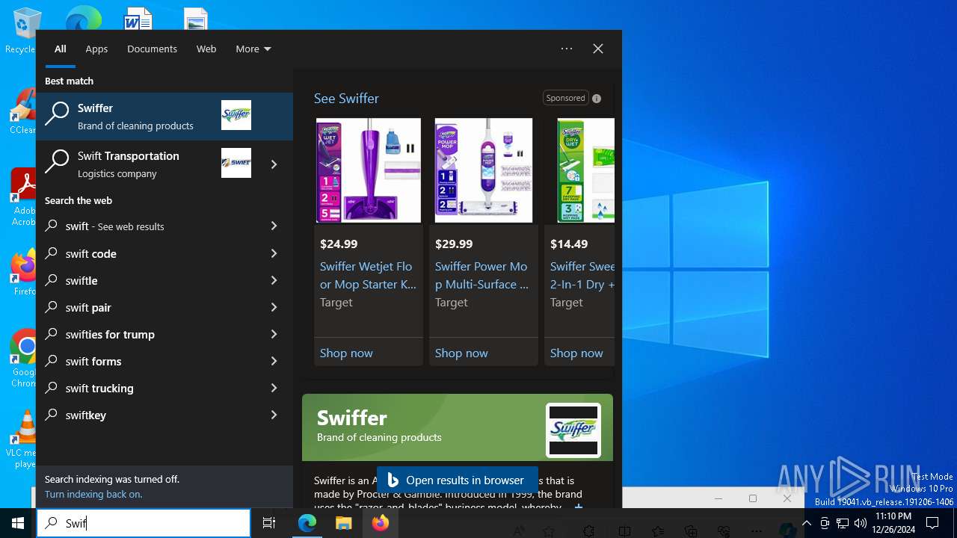Switch to the All search tab

click(61, 49)
